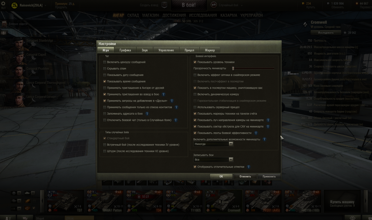
Task: Click Corporal Capell crew portrait
Action: point(19,58)
